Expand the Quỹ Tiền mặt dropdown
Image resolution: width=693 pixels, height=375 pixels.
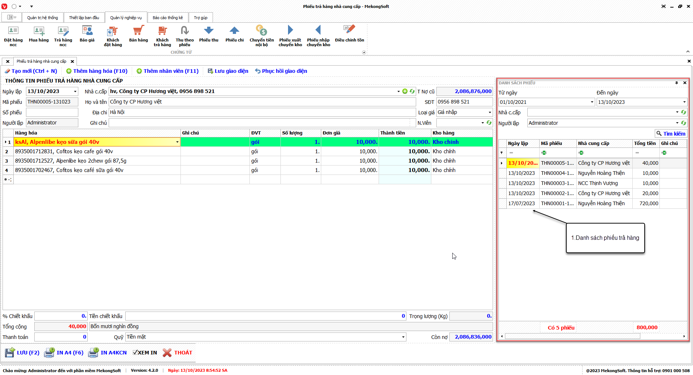point(403,337)
